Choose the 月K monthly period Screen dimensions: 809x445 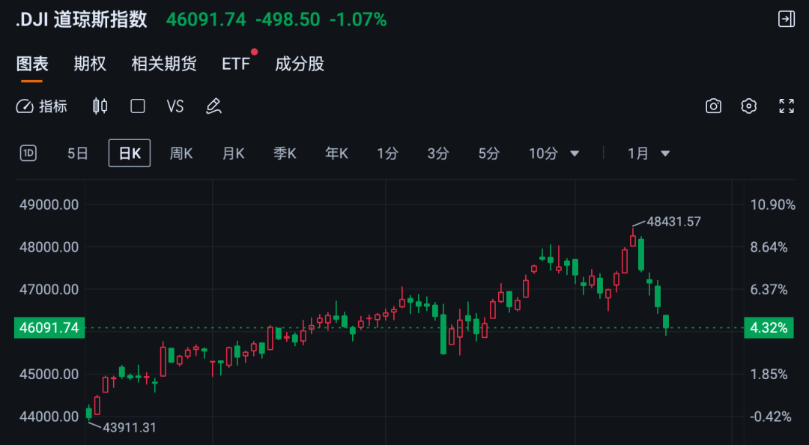click(233, 154)
